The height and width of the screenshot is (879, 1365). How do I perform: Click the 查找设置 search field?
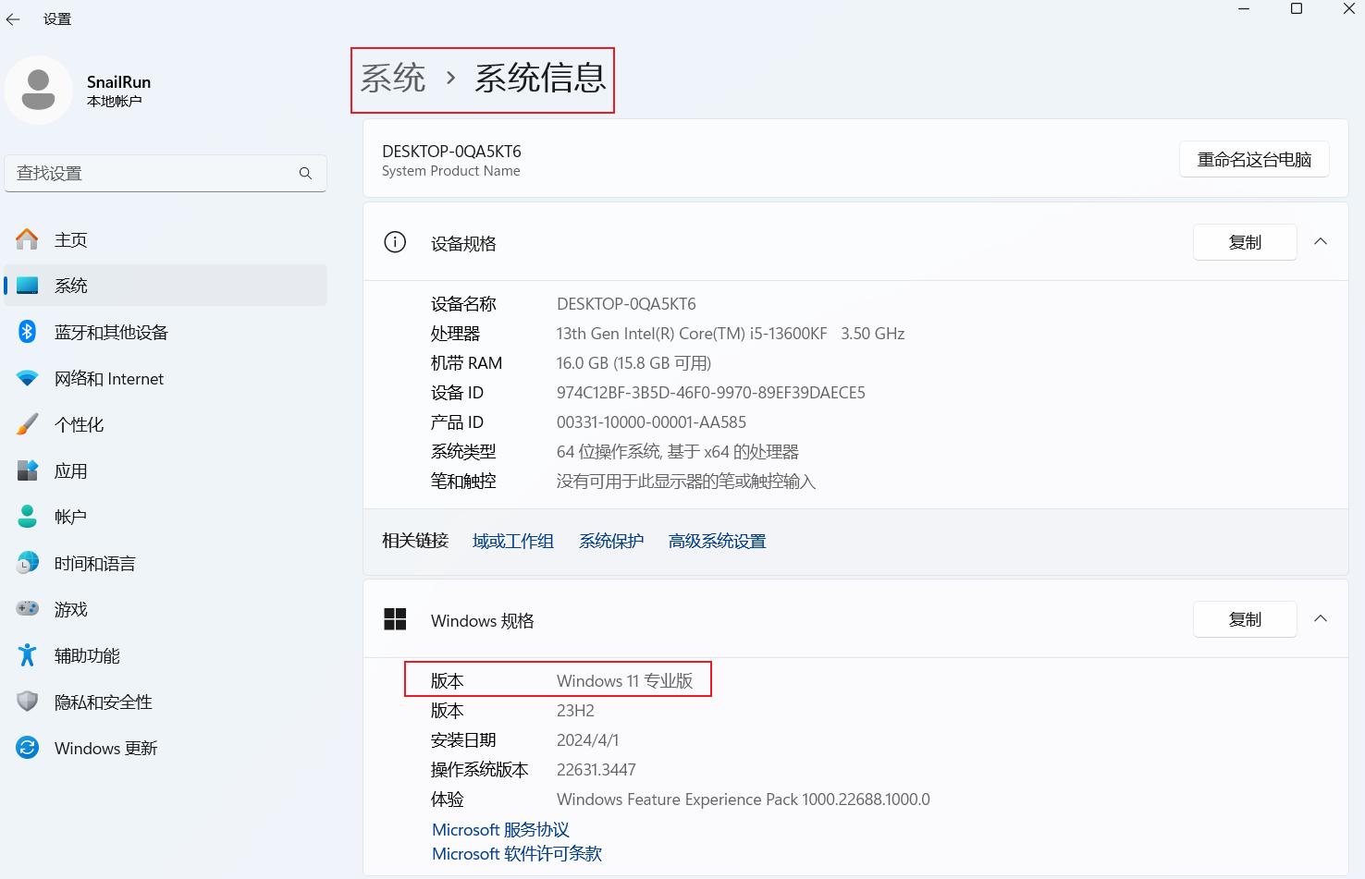pos(153,174)
